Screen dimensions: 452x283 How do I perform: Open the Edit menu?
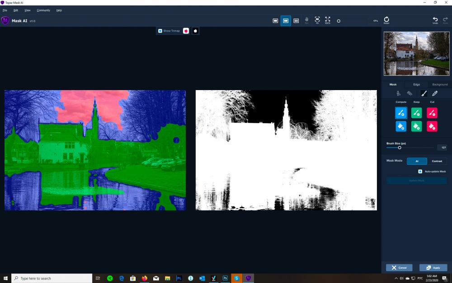pyautogui.click(x=16, y=10)
